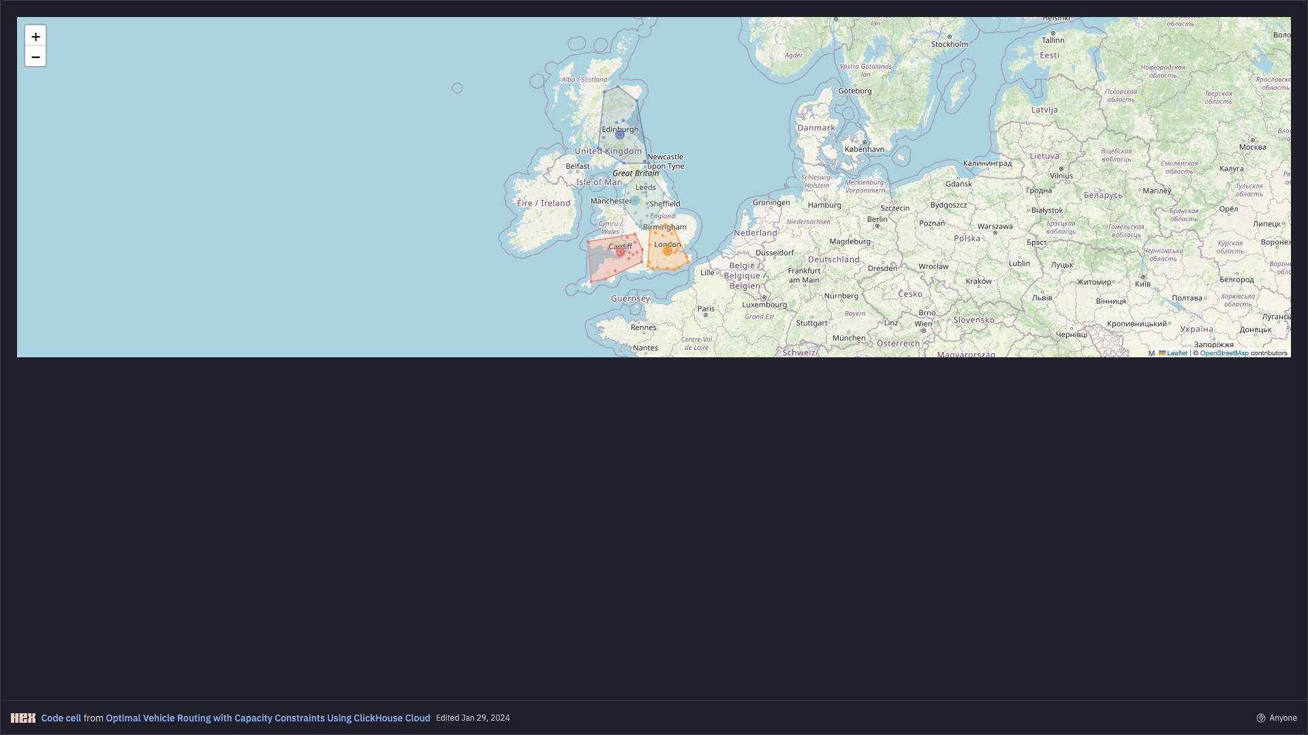Viewport: 1308px width, 735px height.
Task: Open Optimal Vehicle Routing with Capacity Constraints notebook
Action: pos(268,717)
